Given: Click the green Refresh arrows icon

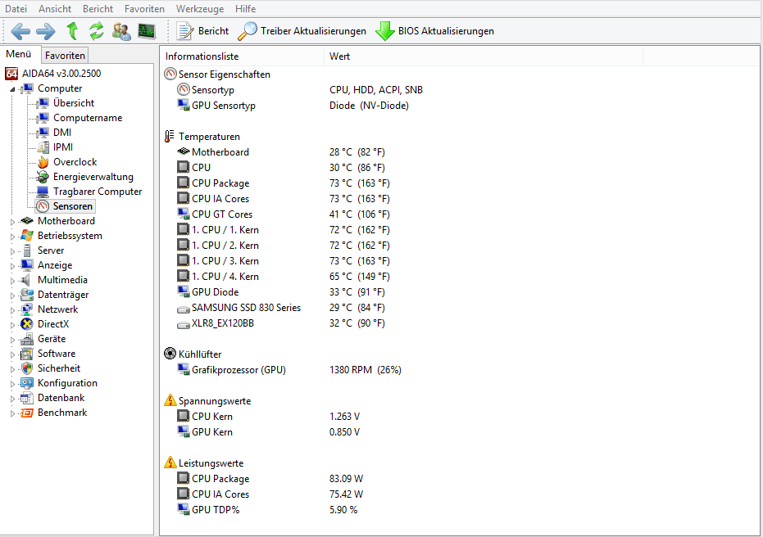Looking at the screenshot, I should (97, 31).
